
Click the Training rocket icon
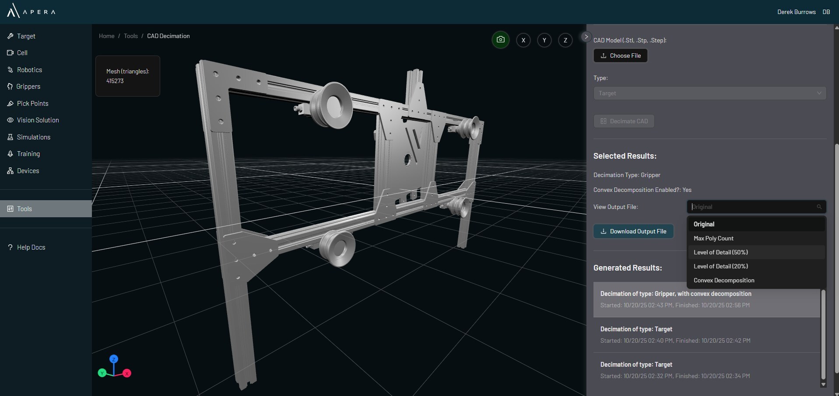tap(11, 154)
